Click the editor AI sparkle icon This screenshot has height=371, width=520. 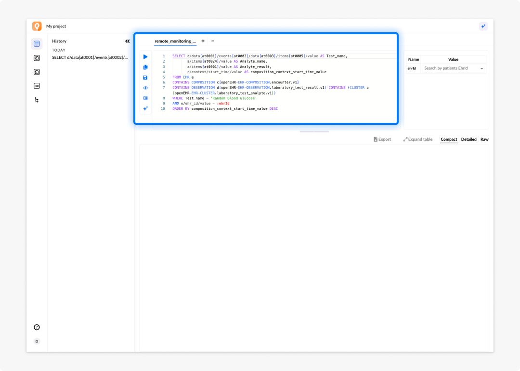145,108
